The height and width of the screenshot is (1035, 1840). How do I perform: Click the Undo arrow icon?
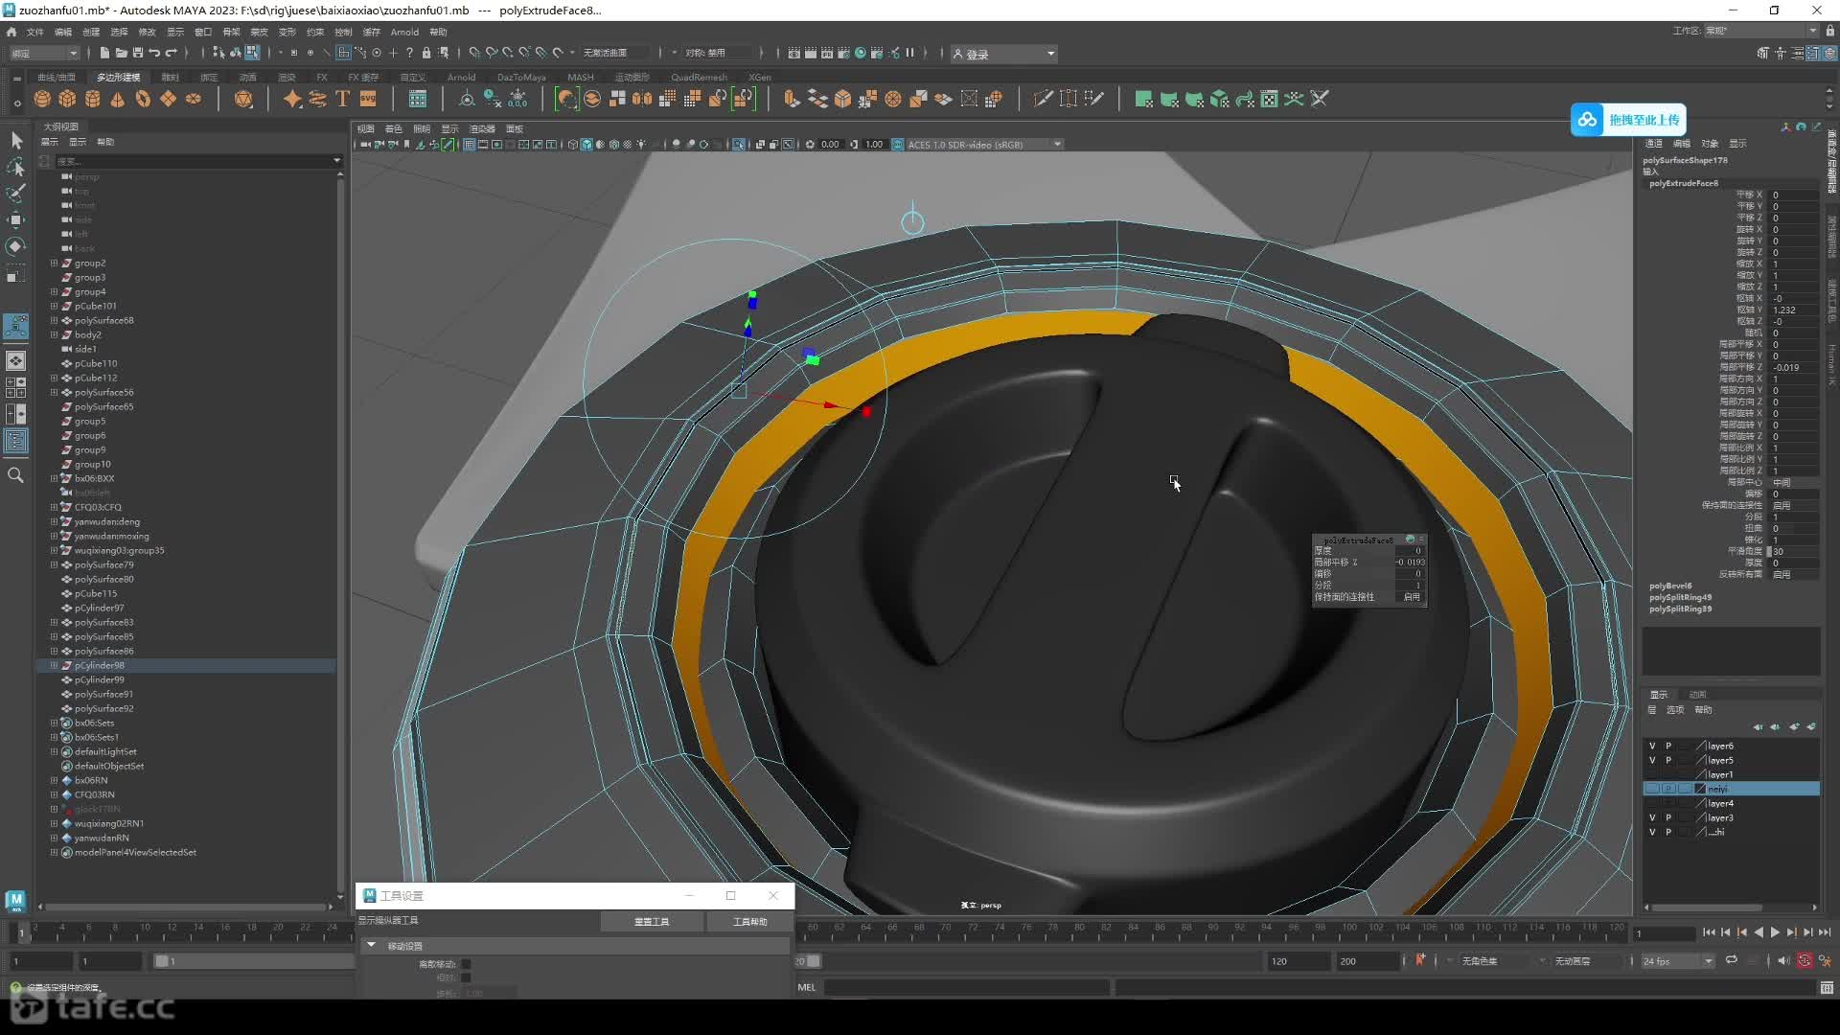coord(154,53)
